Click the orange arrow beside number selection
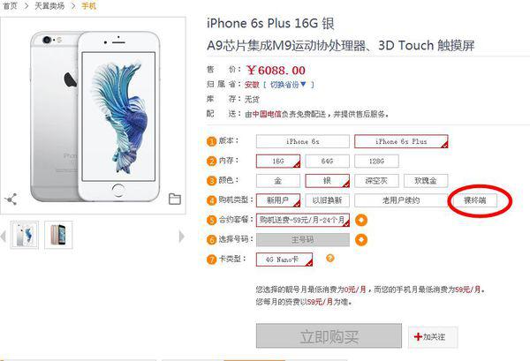 click(x=361, y=240)
